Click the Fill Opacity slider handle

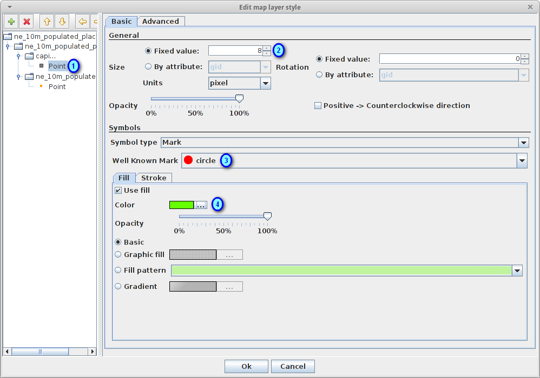[x=268, y=217]
